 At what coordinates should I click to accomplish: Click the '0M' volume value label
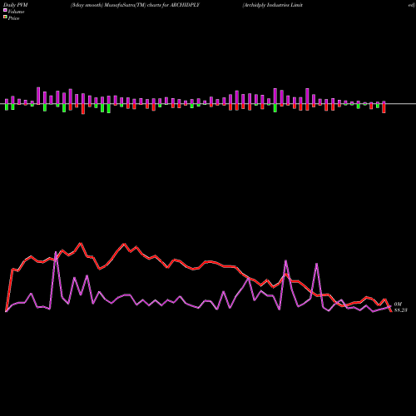(x=398, y=305)
